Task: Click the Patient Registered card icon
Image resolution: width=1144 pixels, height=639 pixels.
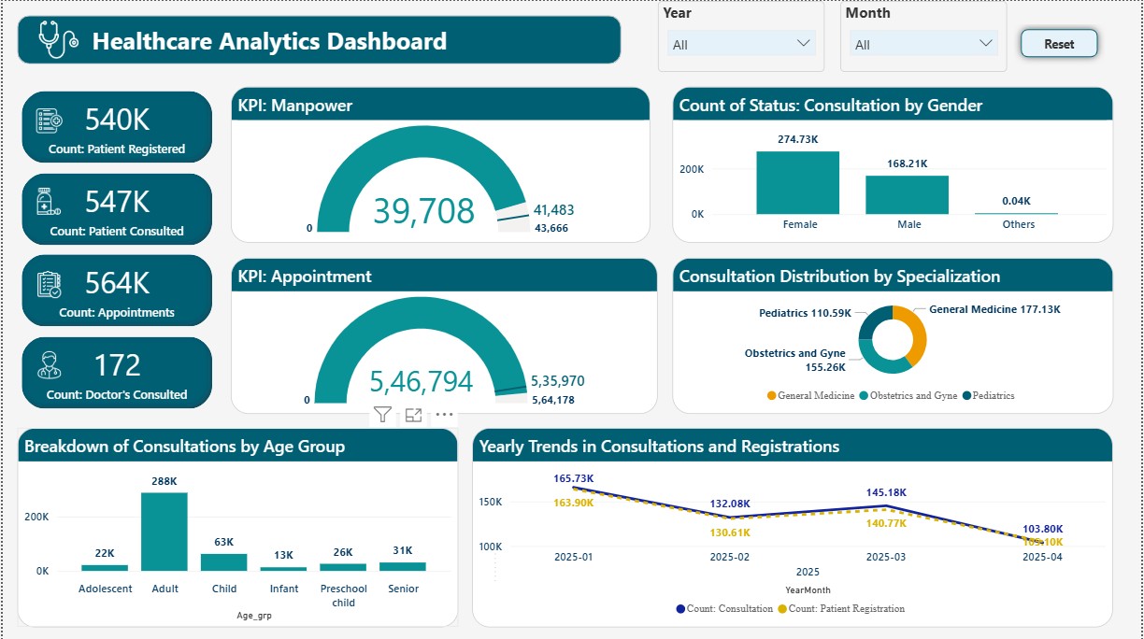Action: 49,121
